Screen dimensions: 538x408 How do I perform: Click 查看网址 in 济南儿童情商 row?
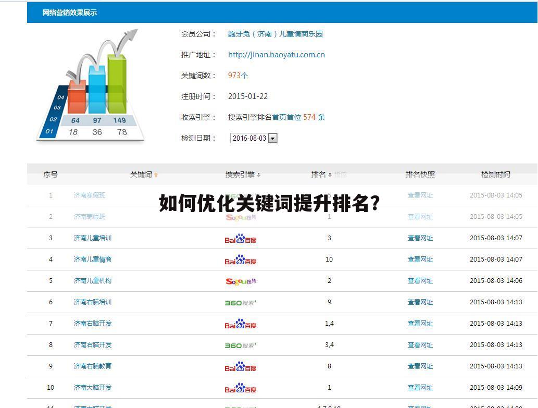pyautogui.click(x=420, y=259)
